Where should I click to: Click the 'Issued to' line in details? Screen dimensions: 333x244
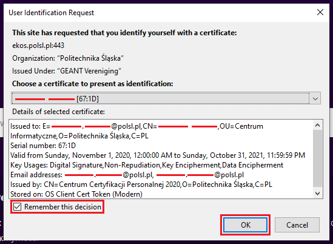[x=136, y=126]
